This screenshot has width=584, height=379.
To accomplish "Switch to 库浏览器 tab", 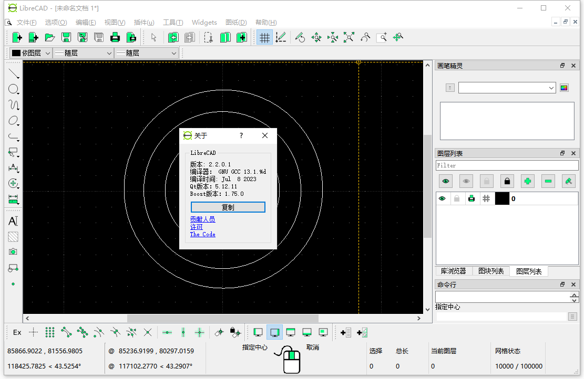I will click(453, 271).
